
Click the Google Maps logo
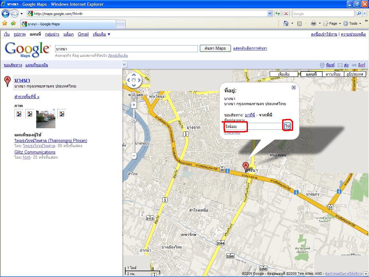click(x=27, y=49)
